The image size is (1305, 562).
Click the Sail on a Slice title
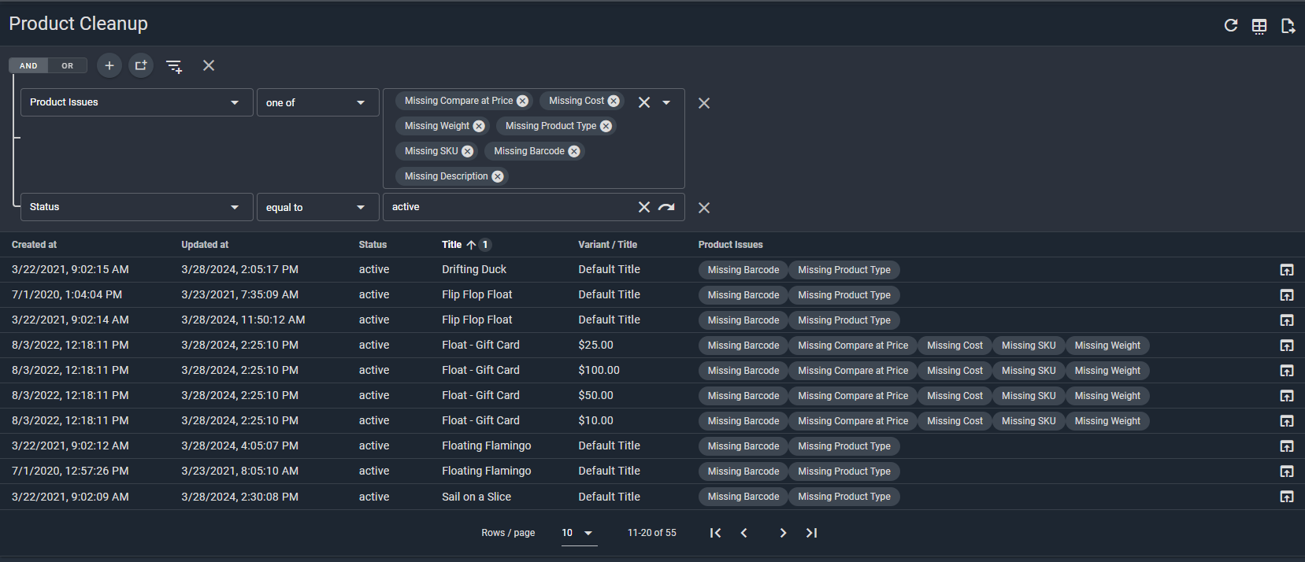(x=476, y=497)
